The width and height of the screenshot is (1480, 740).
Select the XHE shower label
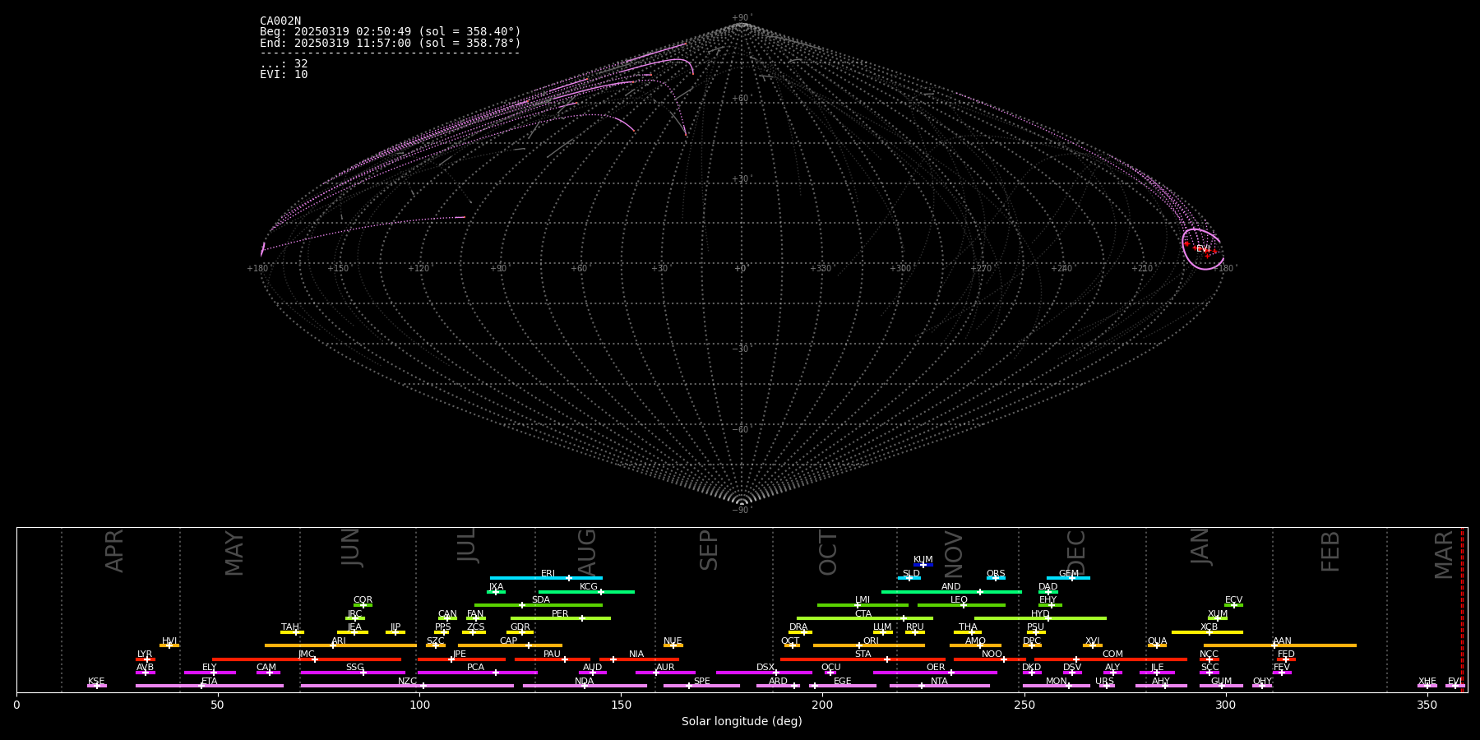(x=1427, y=682)
